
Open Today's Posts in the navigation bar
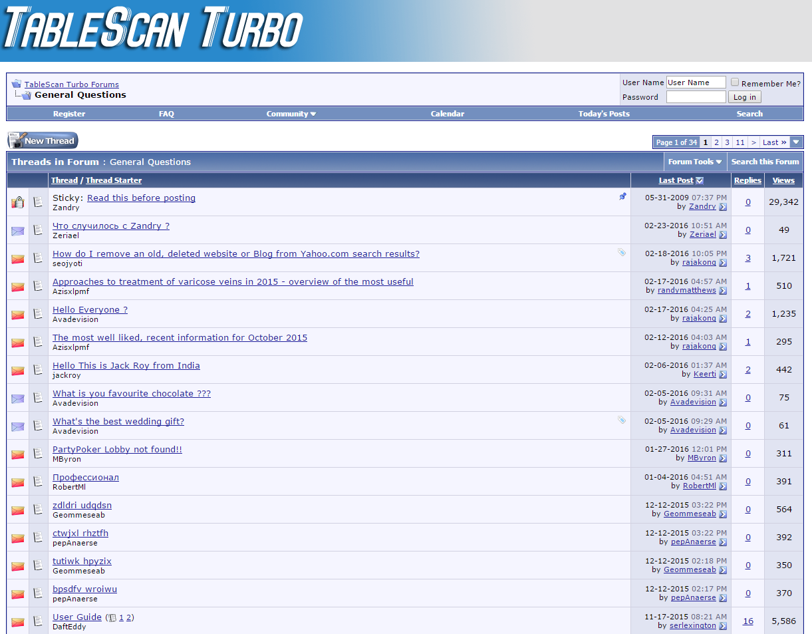pos(604,114)
